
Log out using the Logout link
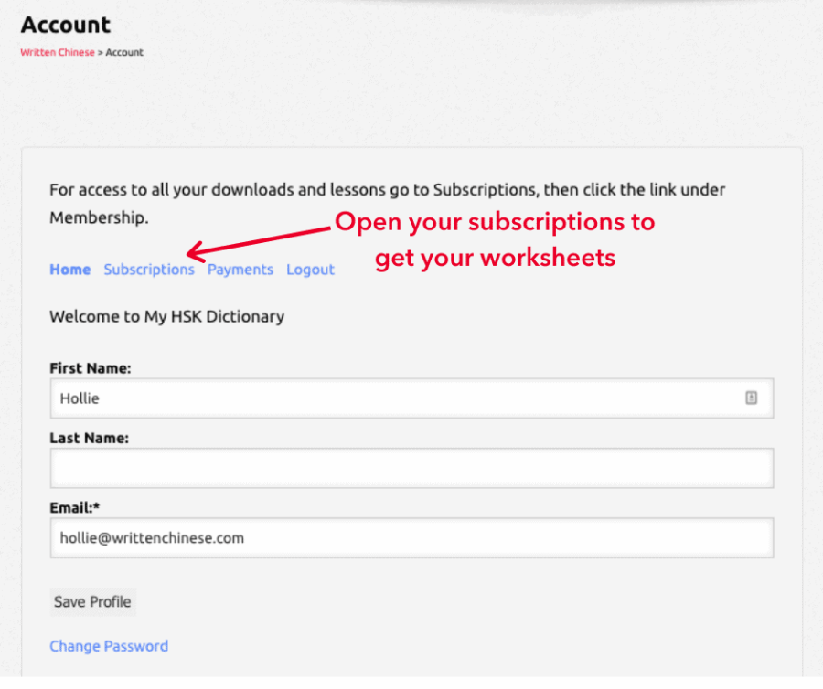pos(310,270)
